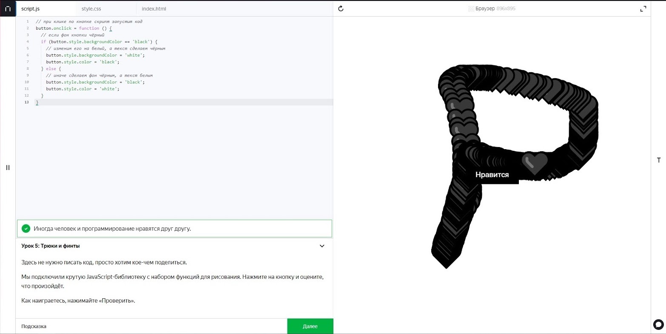This screenshot has height=334, width=666.
Task: Click the comment 'если фон кнопки чёрный'
Action: coord(72,35)
